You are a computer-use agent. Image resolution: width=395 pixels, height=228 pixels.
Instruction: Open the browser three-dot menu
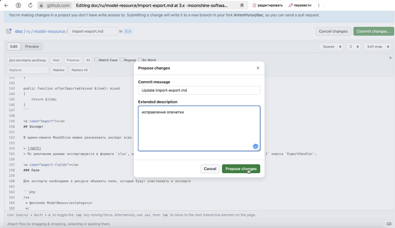pos(319,5)
